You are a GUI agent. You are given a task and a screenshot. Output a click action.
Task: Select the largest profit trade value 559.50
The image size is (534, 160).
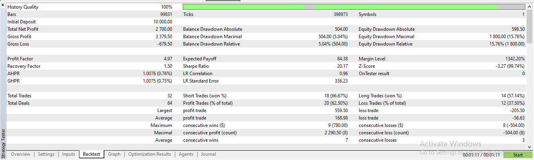(341, 111)
